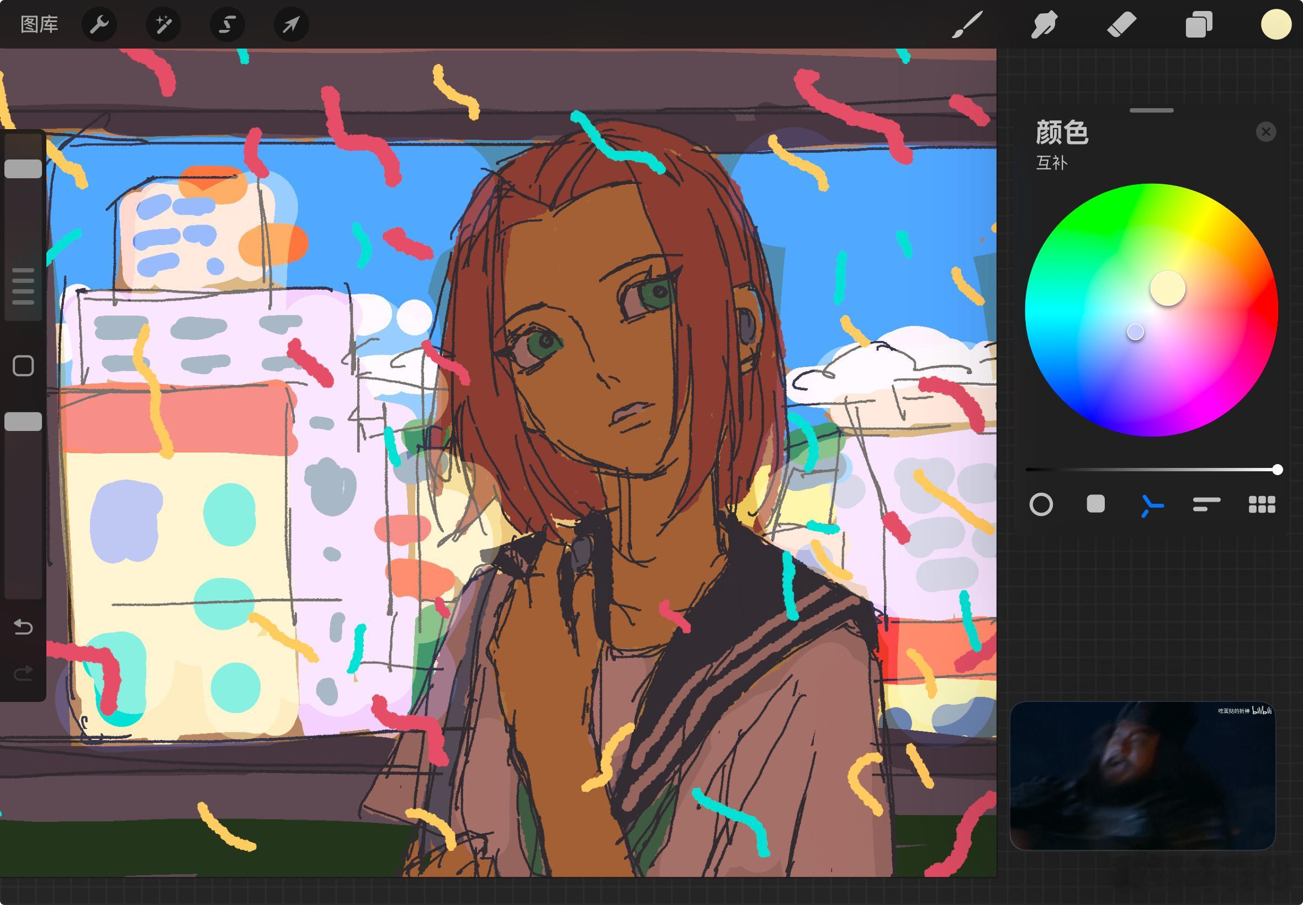Open the Adjustments magic wand menu
The height and width of the screenshot is (905, 1303).
163,24
